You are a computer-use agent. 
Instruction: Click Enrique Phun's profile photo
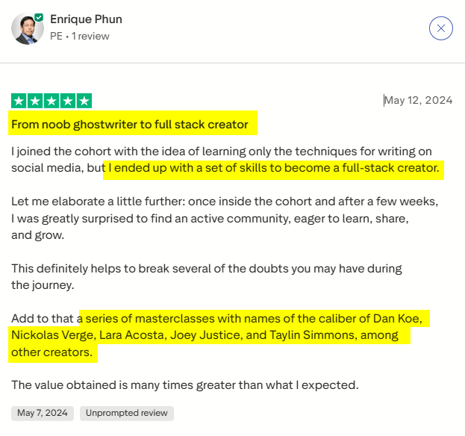[x=26, y=28]
